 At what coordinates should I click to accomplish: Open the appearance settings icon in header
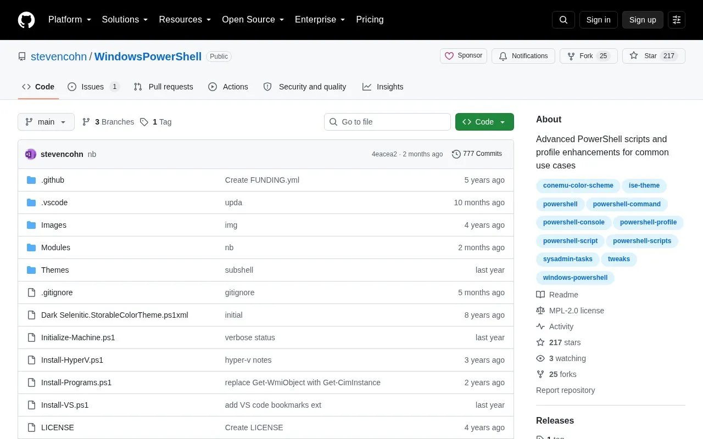pyautogui.click(x=677, y=20)
